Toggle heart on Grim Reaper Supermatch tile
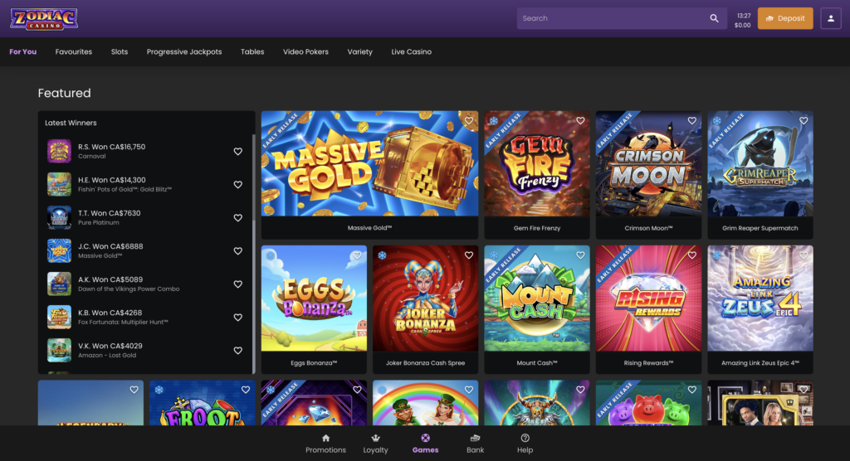850x461 pixels. click(804, 121)
